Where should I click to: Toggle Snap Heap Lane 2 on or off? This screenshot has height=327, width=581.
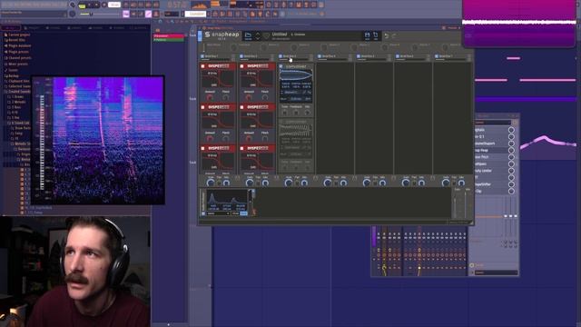click(x=241, y=56)
